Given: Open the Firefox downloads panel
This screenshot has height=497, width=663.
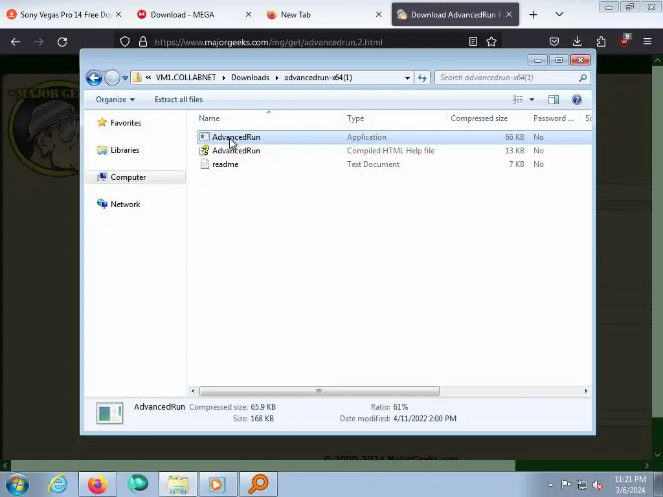Looking at the screenshot, I should point(577,42).
